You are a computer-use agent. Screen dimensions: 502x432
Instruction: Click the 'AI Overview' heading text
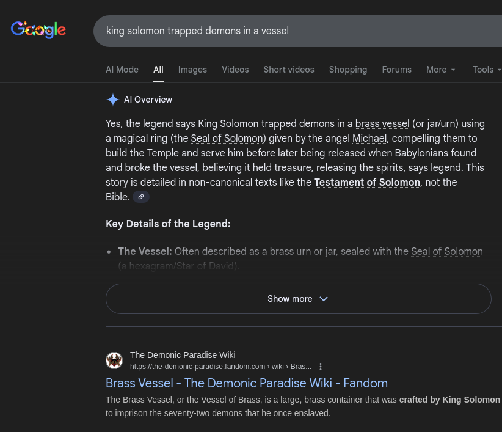(x=148, y=100)
